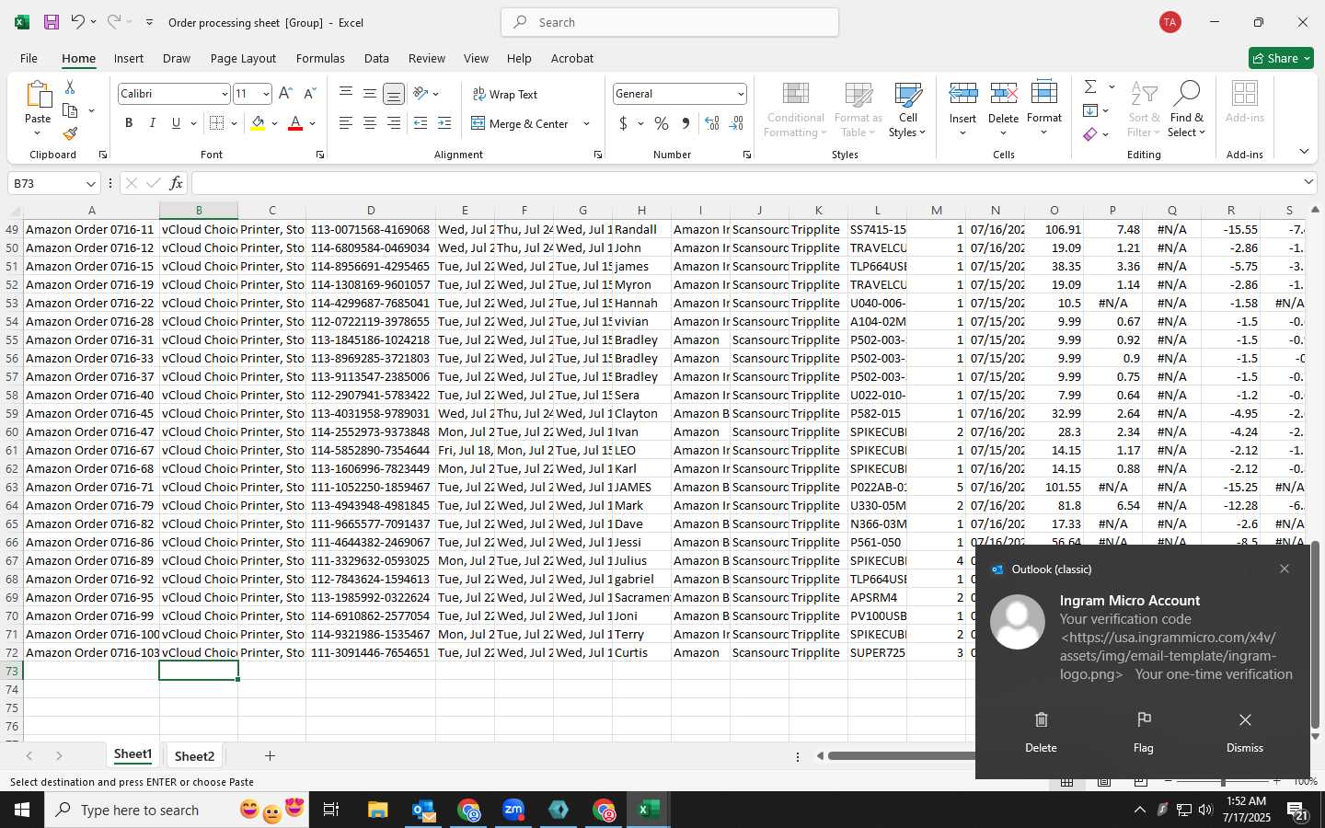Align text left in ribbon
Viewport: 1325px width, 828px height.
point(345,123)
